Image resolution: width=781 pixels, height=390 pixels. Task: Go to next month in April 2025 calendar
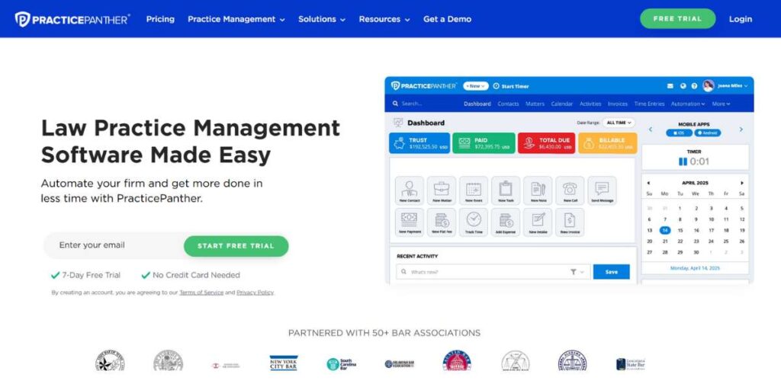coord(742,183)
